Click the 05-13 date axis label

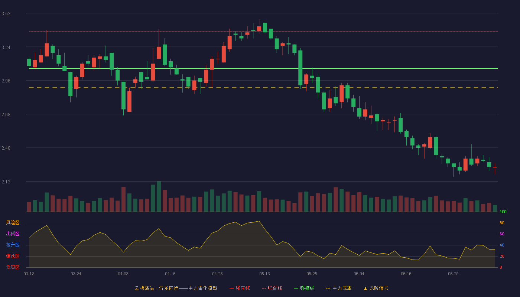[x=264, y=274]
